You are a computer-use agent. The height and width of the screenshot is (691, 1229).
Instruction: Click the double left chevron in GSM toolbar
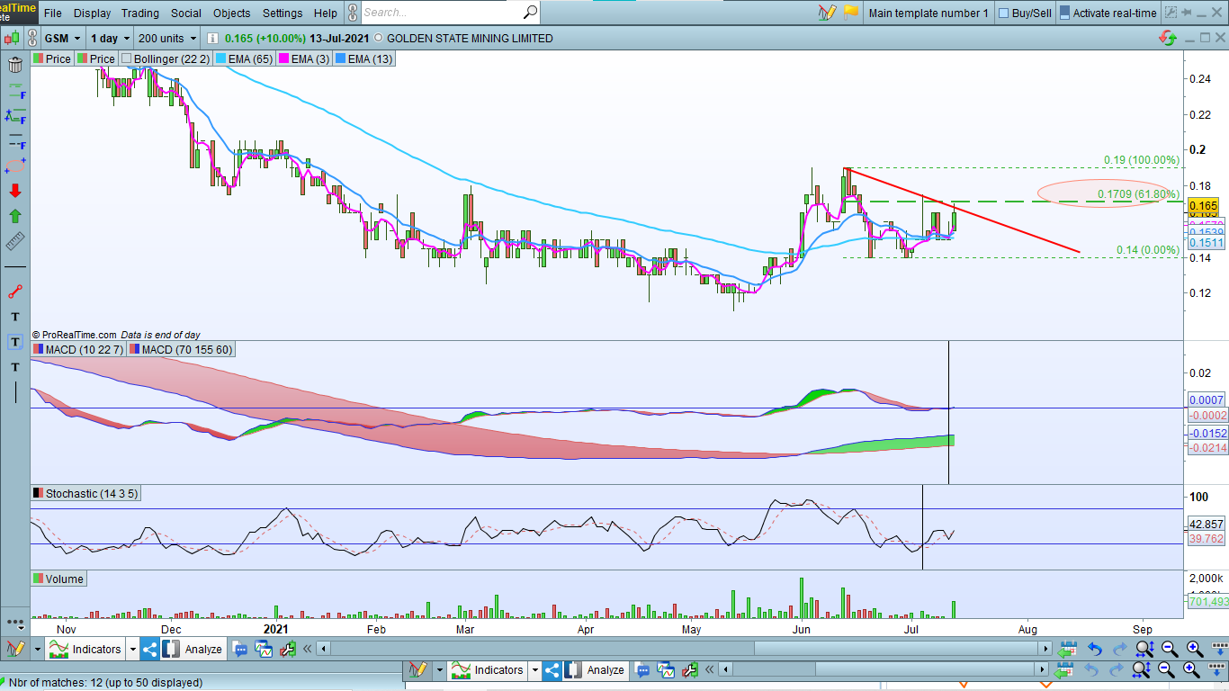click(308, 649)
